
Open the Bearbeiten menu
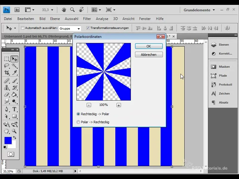[26, 19]
